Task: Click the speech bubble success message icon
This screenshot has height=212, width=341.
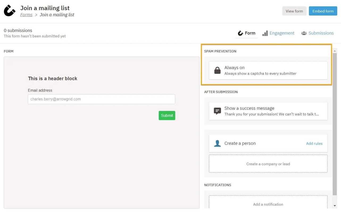Action: [217, 111]
